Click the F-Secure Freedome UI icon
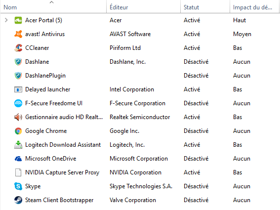This screenshot has width=280, height=210. click(18, 103)
